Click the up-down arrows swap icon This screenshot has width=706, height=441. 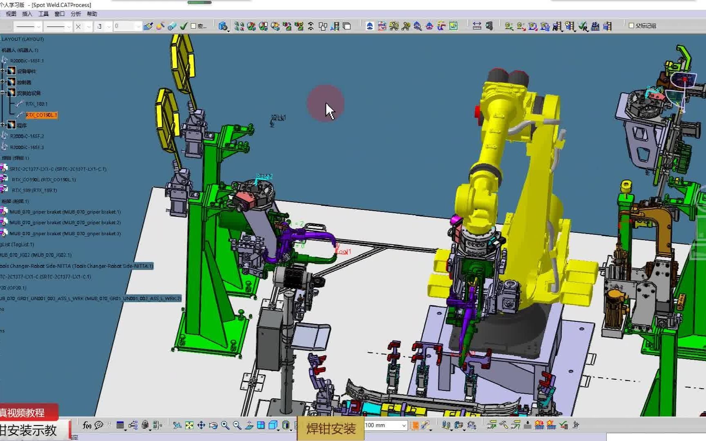click(x=311, y=26)
